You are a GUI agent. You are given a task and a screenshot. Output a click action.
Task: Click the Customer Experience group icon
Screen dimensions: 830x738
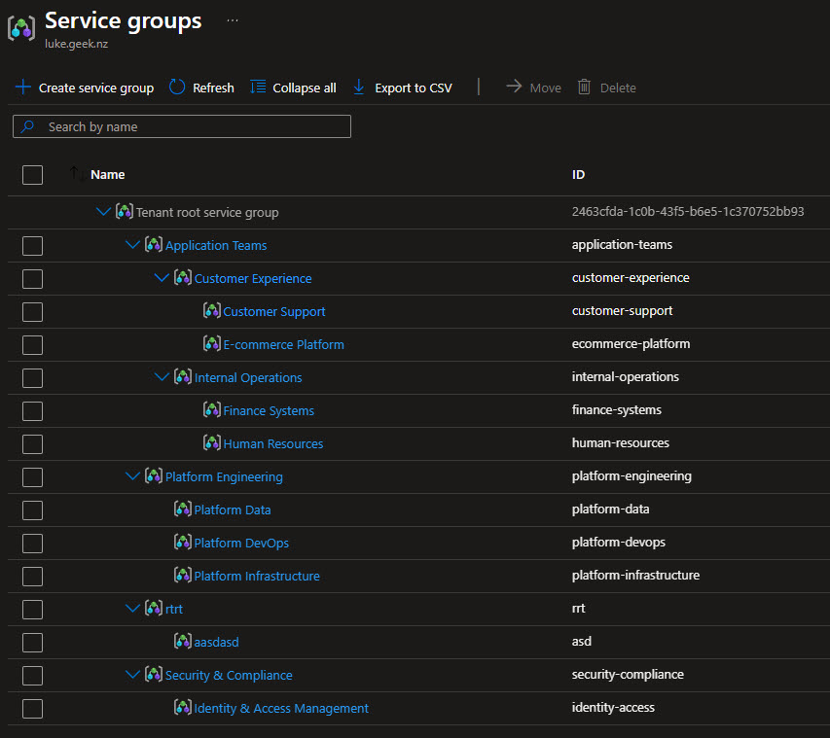click(x=183, y=277)
